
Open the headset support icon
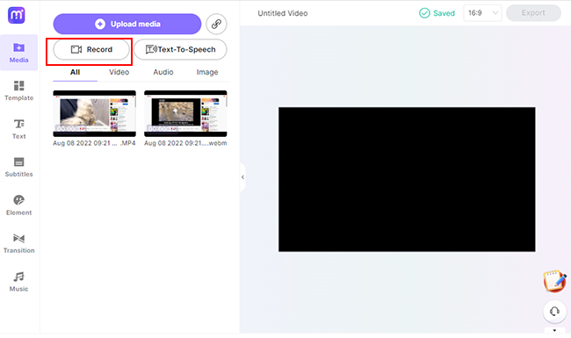tap(554, 312)
